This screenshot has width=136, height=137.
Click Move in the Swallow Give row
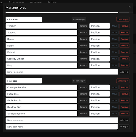click(x=115, y=107)
